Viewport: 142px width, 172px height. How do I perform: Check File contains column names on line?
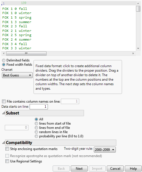4,101
